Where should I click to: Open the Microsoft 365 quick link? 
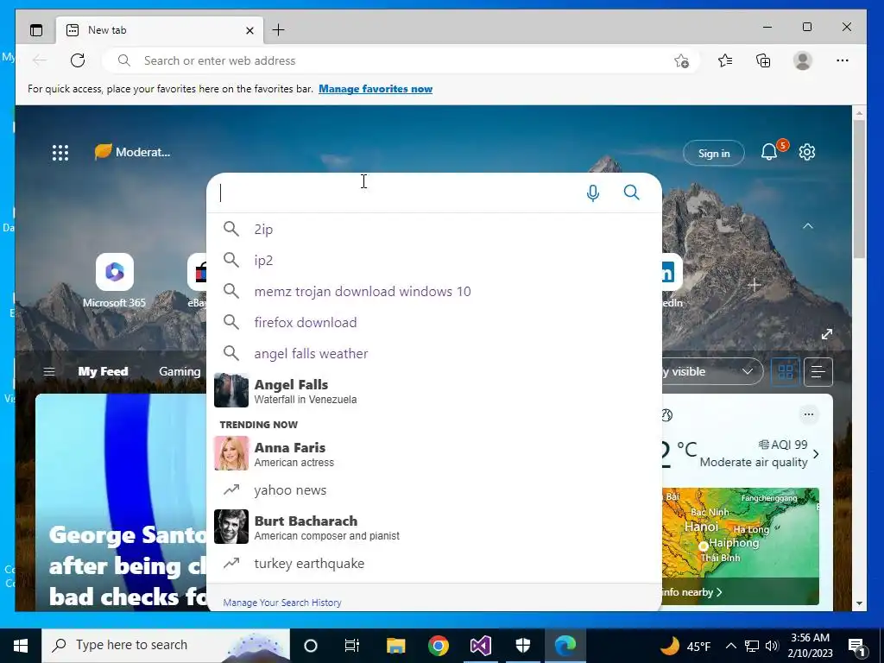(x=115, y=281)
